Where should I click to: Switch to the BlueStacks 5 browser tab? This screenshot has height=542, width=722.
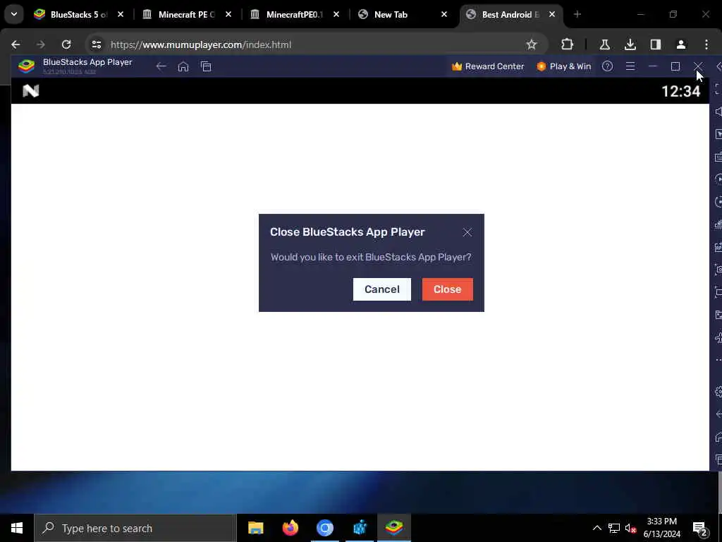[72, 14]
